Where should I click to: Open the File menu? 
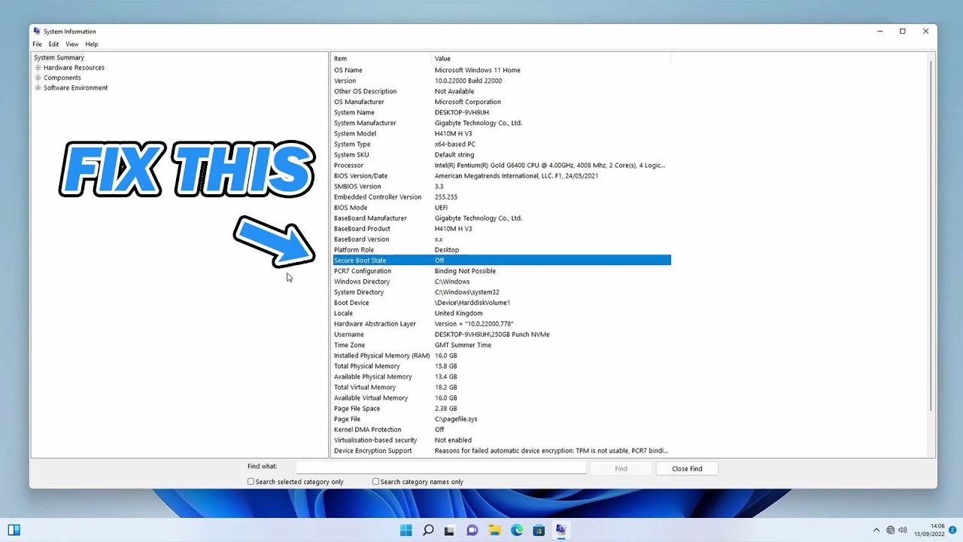[37, 44]
